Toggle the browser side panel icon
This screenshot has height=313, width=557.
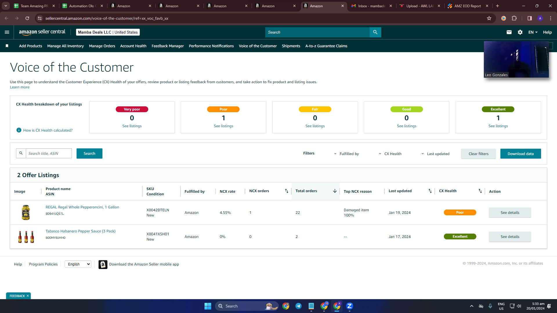[530, 18]
